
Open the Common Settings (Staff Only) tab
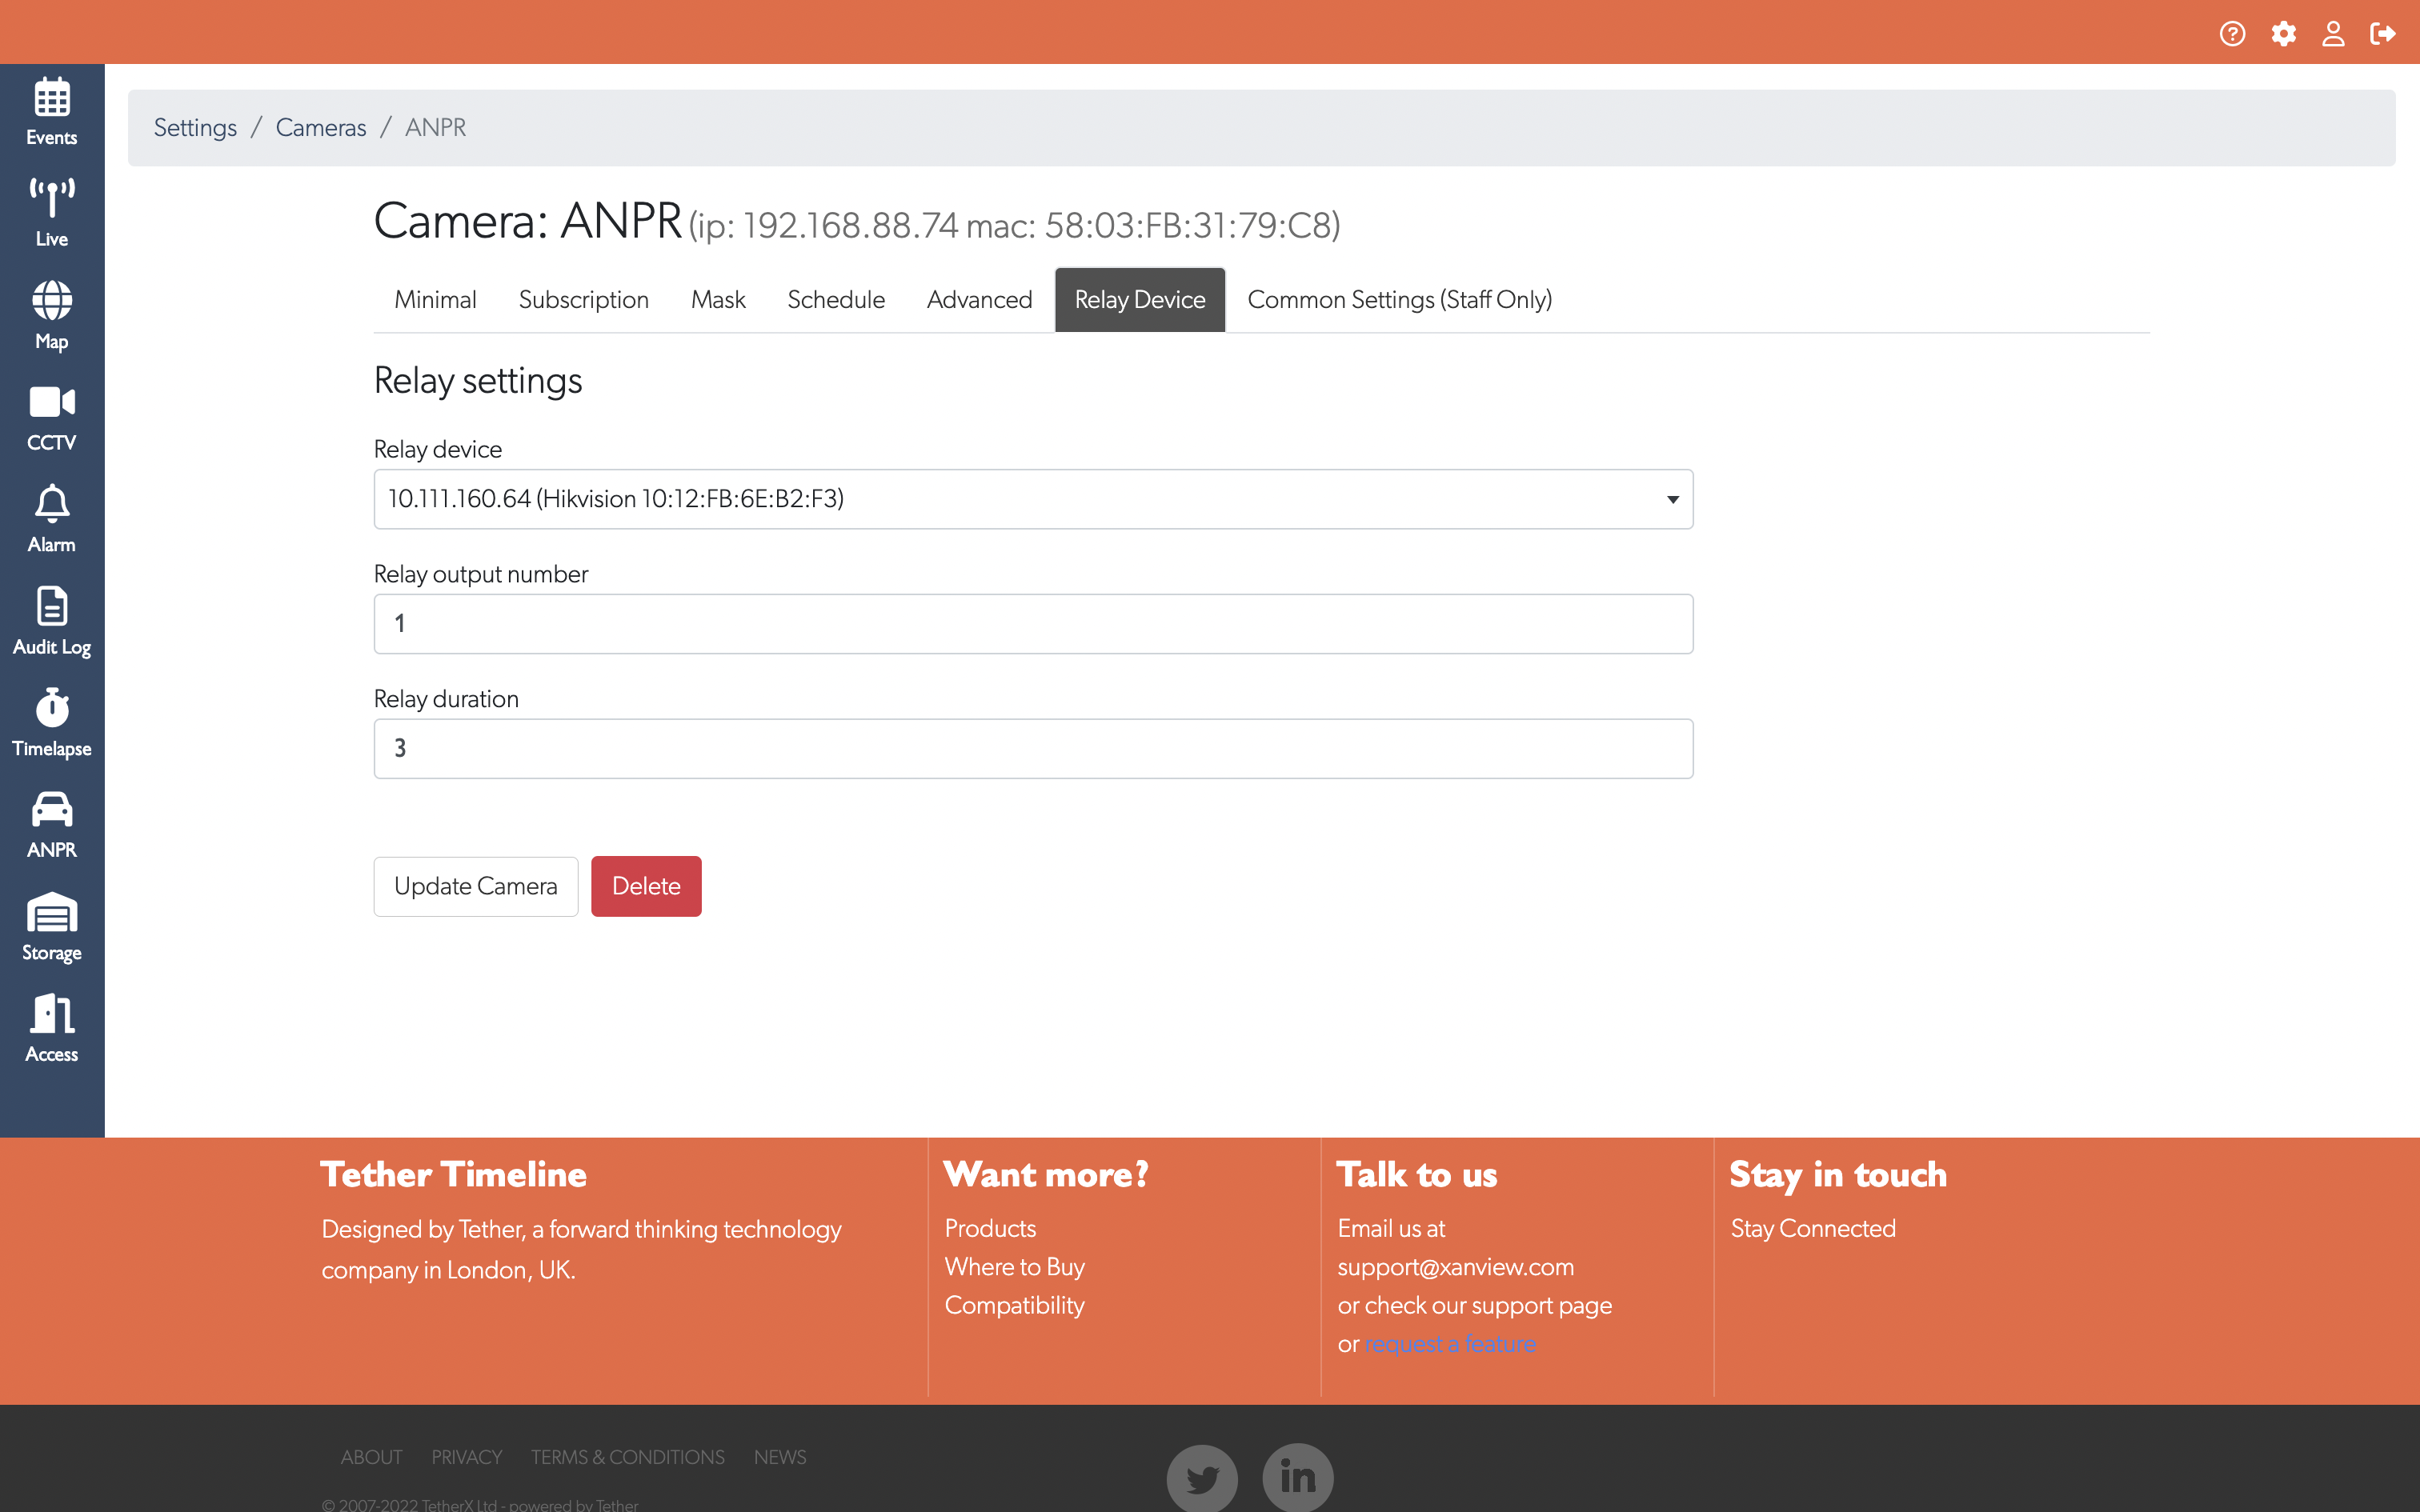click(1399, 300)
